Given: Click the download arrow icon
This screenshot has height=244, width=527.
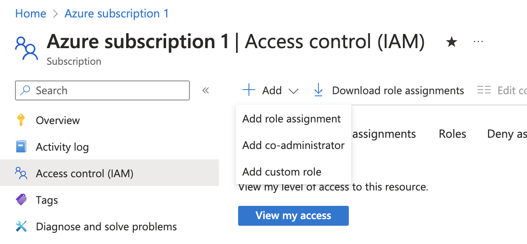Looking at the screenshot, I should (318, 90).
